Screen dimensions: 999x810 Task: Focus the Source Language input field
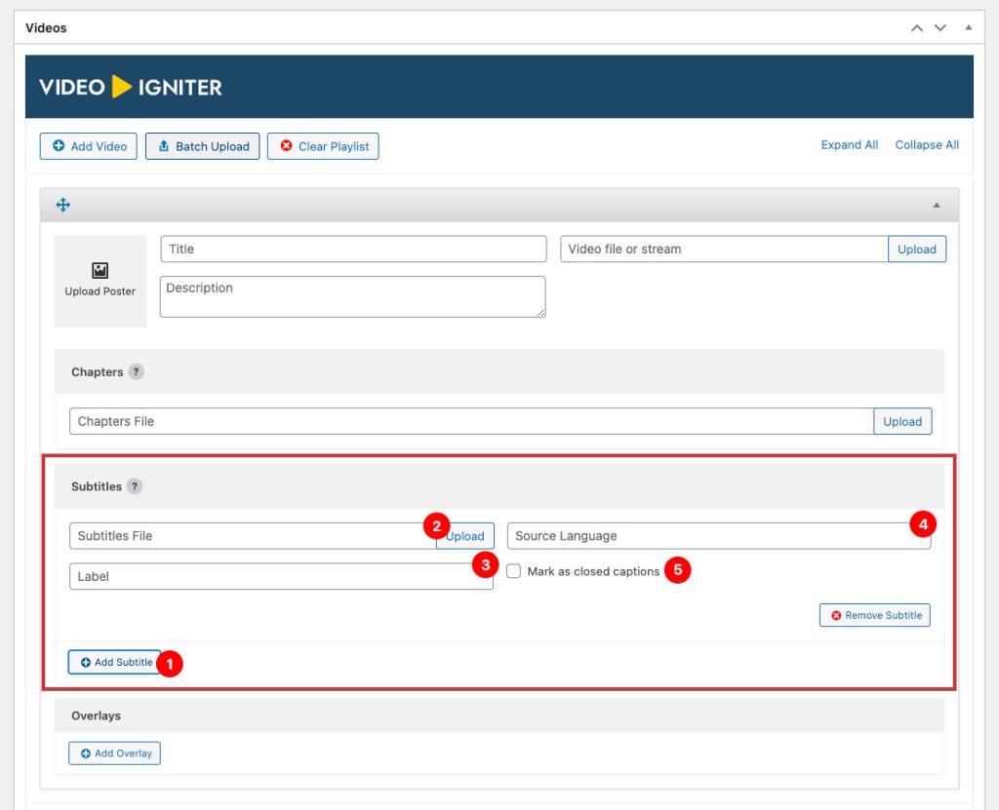coord(707,536)
